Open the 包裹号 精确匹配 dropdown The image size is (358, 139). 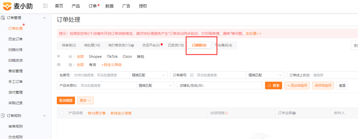148,75
